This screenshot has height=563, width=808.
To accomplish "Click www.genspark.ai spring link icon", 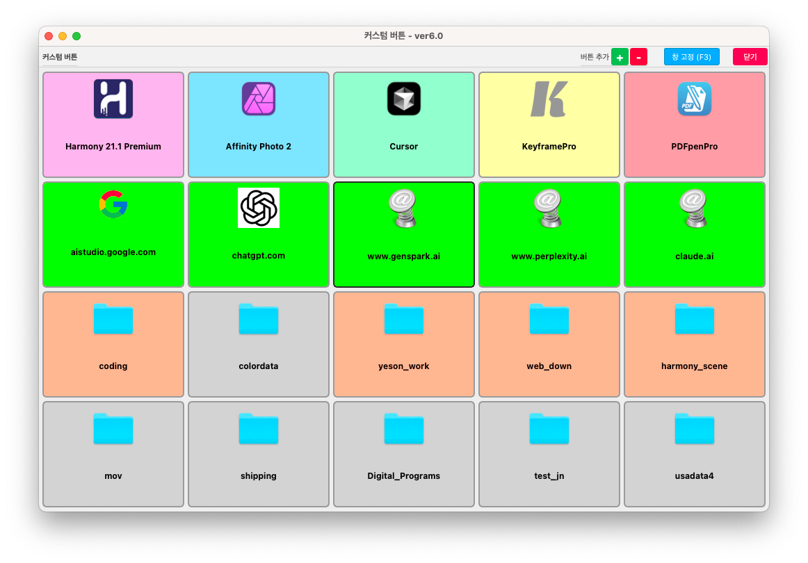I will coord(404,209).
